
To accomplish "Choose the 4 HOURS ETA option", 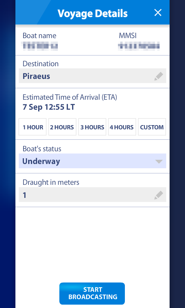I will pos(122,127).
